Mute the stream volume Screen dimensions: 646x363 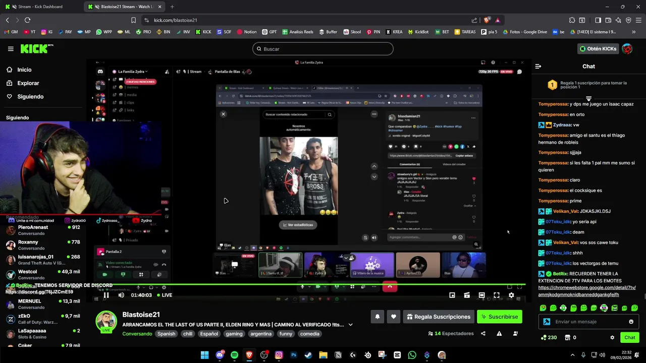click(121, 295)
